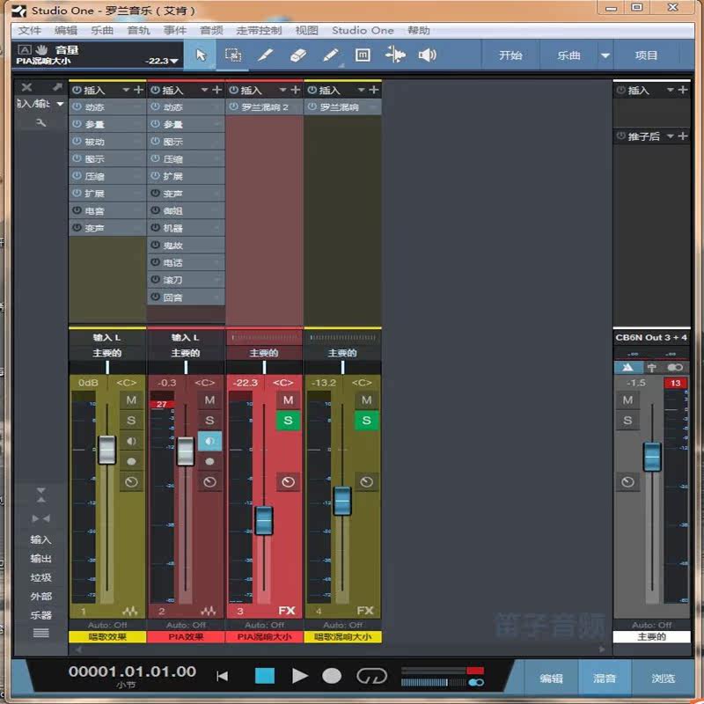Mute channel 1 唱歌效果
This screenshot has width=704, height=704.
pyautogui.click(x=131, y=400)
